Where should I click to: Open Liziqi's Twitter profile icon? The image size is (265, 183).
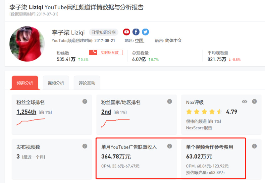point(145,32)
